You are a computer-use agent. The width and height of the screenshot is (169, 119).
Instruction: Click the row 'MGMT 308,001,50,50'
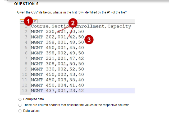[x=57, y=64]
